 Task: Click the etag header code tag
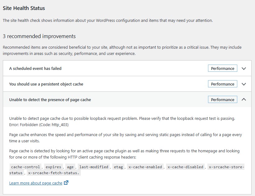click(x=118, y=167)
